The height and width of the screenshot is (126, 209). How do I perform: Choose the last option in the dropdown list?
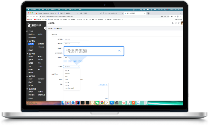coord(70,88)
